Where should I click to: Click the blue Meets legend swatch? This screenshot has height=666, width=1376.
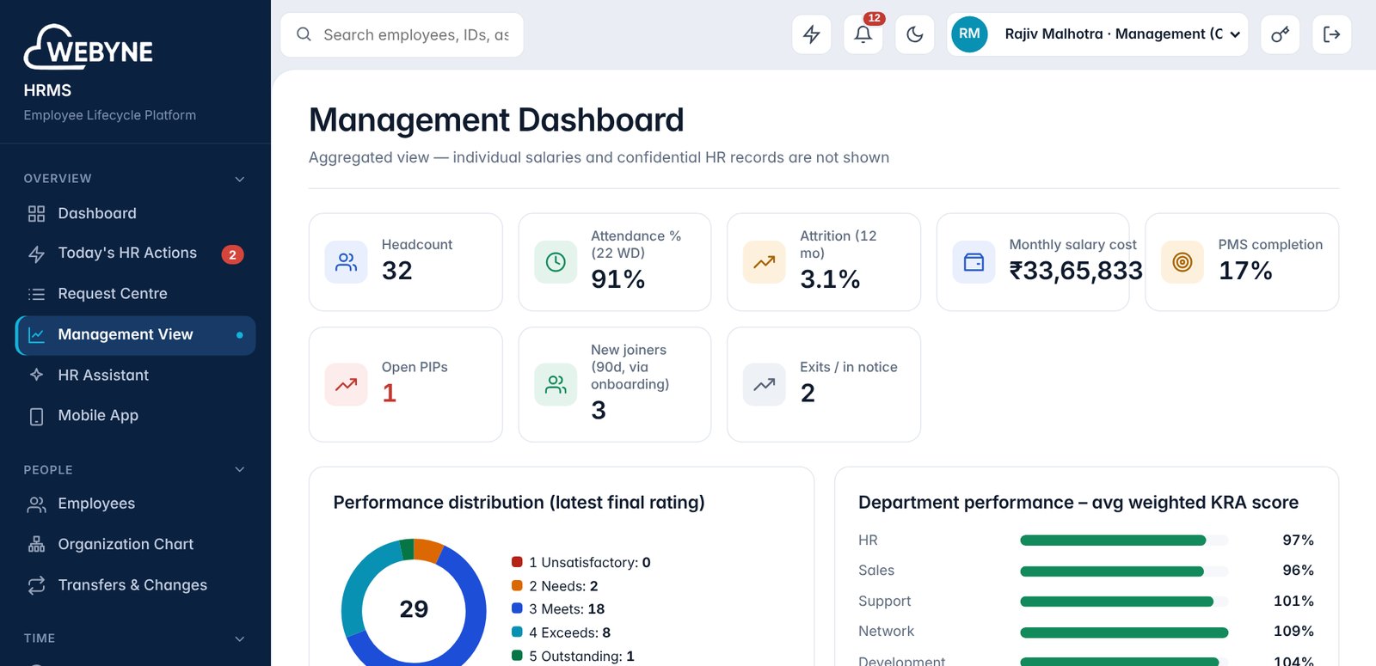[517, 608]
